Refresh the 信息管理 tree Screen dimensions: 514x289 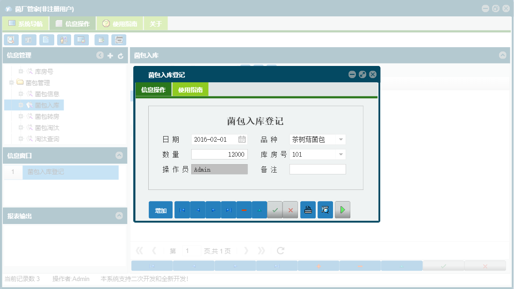[x=121, y=55]
